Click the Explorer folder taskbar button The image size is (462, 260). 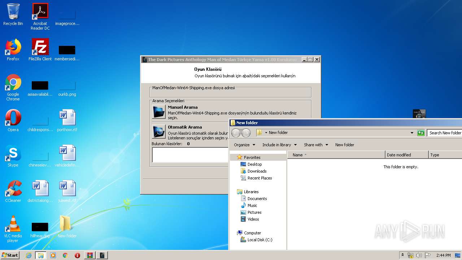point(41,255)
